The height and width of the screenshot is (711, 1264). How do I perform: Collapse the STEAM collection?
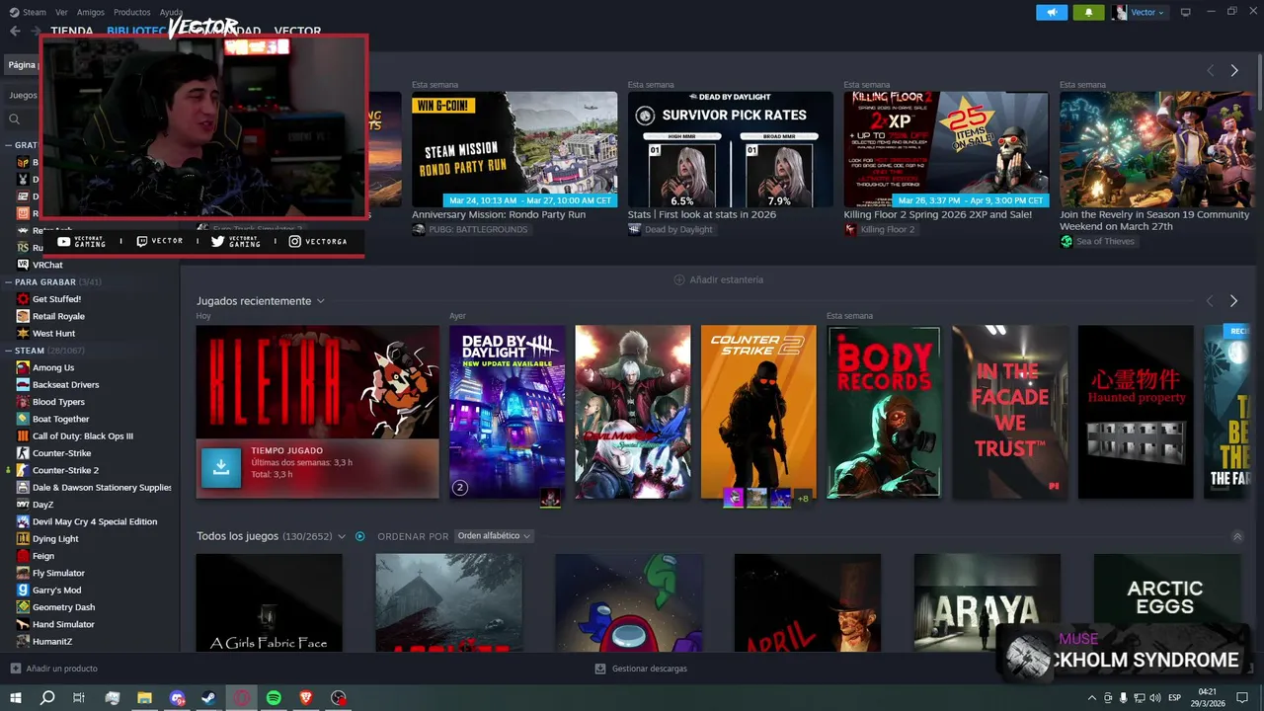[x=9, y=351]
